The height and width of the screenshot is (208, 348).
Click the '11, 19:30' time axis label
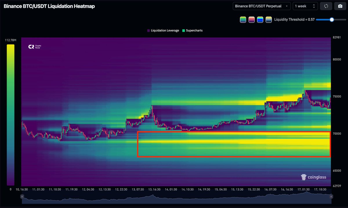[71, 189]
